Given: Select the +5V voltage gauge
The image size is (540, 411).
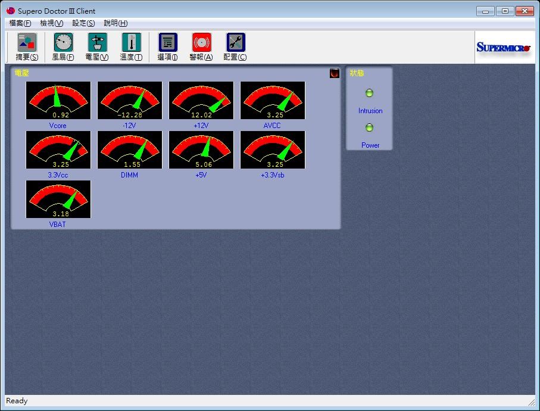Looking at the screenshot, I should (201, 150).
